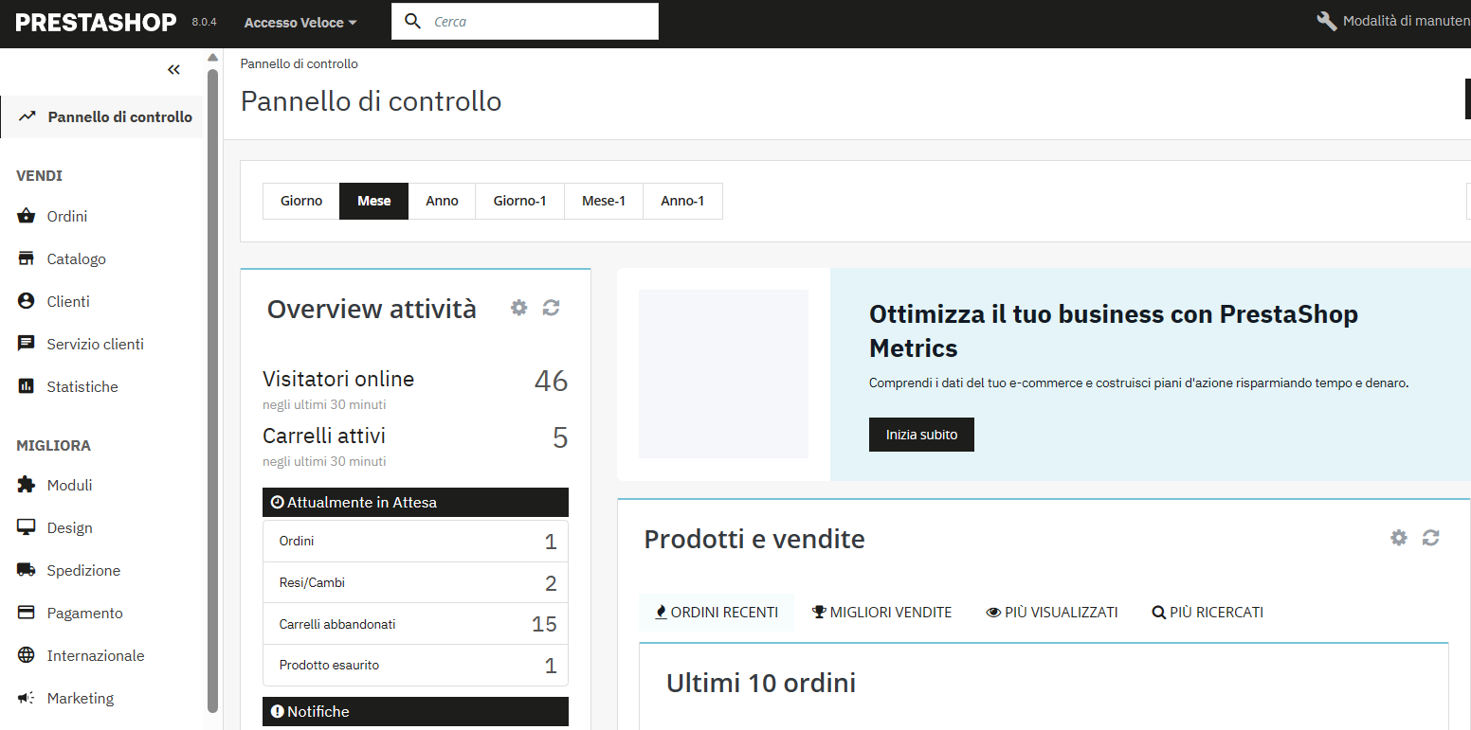
Task: Switch period to Anno
Action: tap(442, 201)
